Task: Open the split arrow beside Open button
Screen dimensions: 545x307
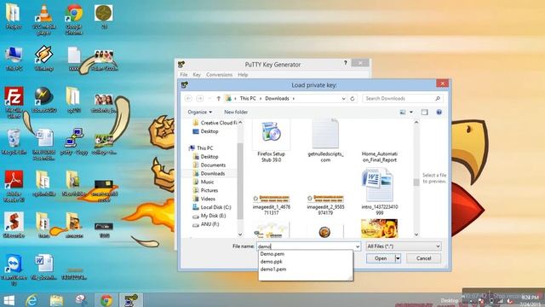Action: click(398, 258)
